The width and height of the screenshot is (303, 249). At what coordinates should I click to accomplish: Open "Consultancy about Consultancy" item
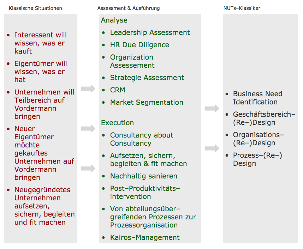point(141,139)
